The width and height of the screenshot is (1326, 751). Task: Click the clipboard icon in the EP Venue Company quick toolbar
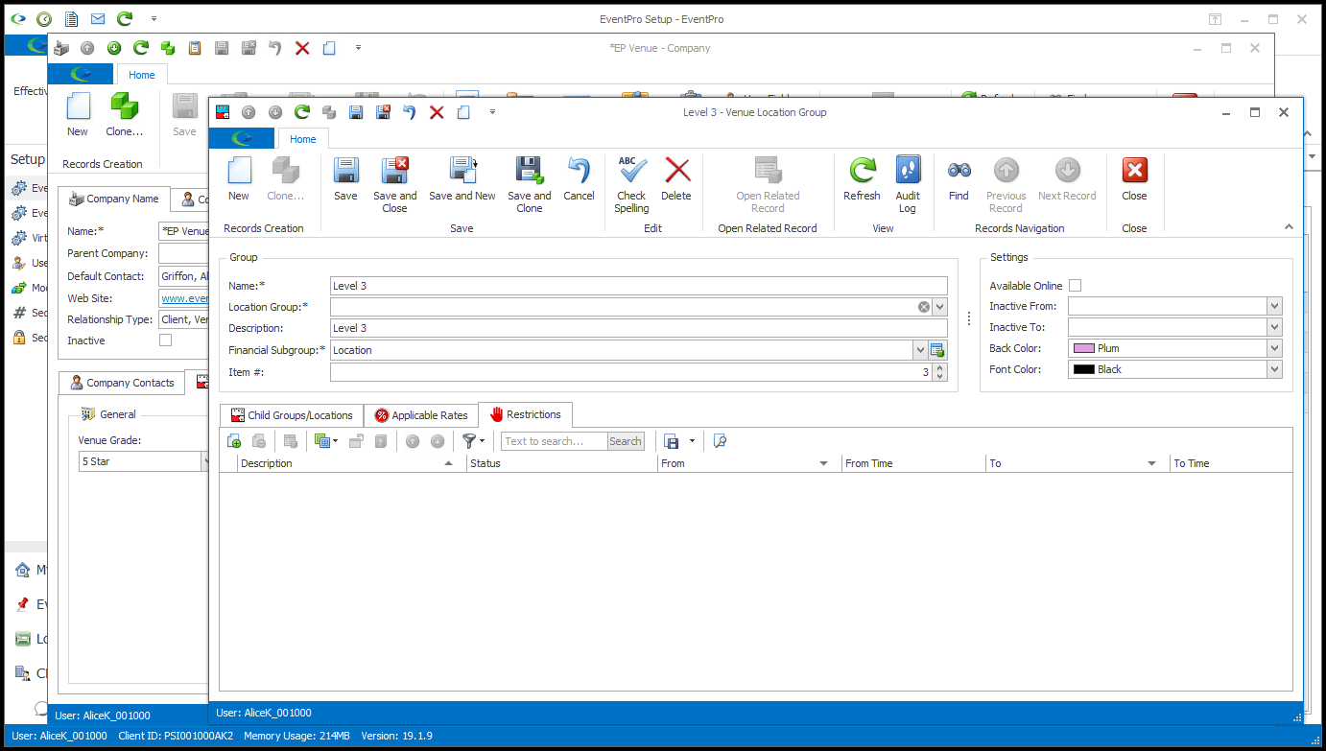tap(195, 48)
